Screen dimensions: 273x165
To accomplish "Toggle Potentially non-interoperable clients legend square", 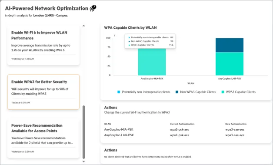I will pos(119,92).
